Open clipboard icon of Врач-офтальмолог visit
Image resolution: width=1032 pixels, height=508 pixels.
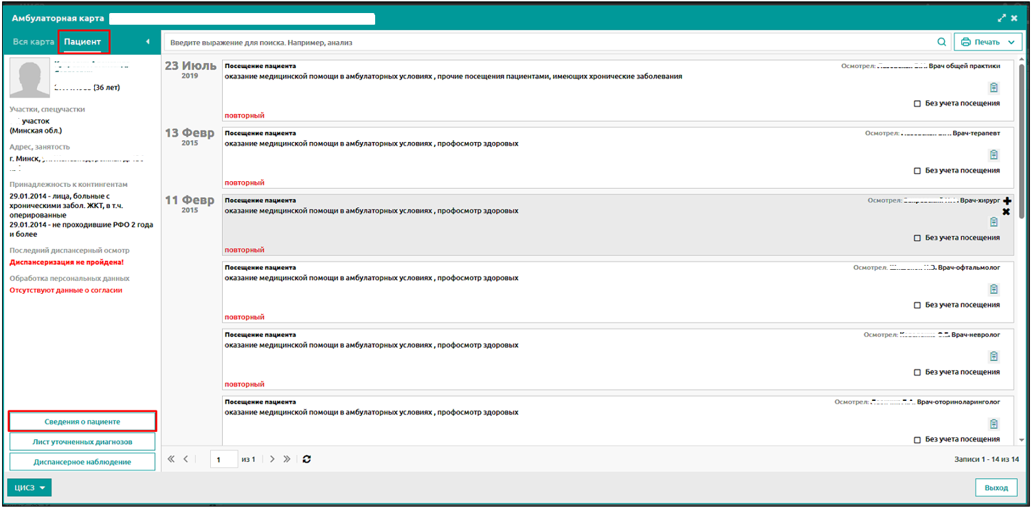coord(994,290)
